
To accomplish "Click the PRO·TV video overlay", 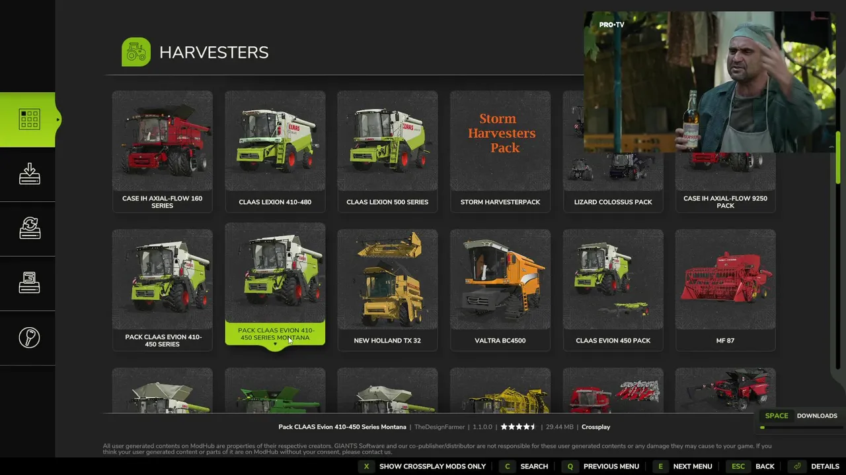I will (x=711, y=82).
